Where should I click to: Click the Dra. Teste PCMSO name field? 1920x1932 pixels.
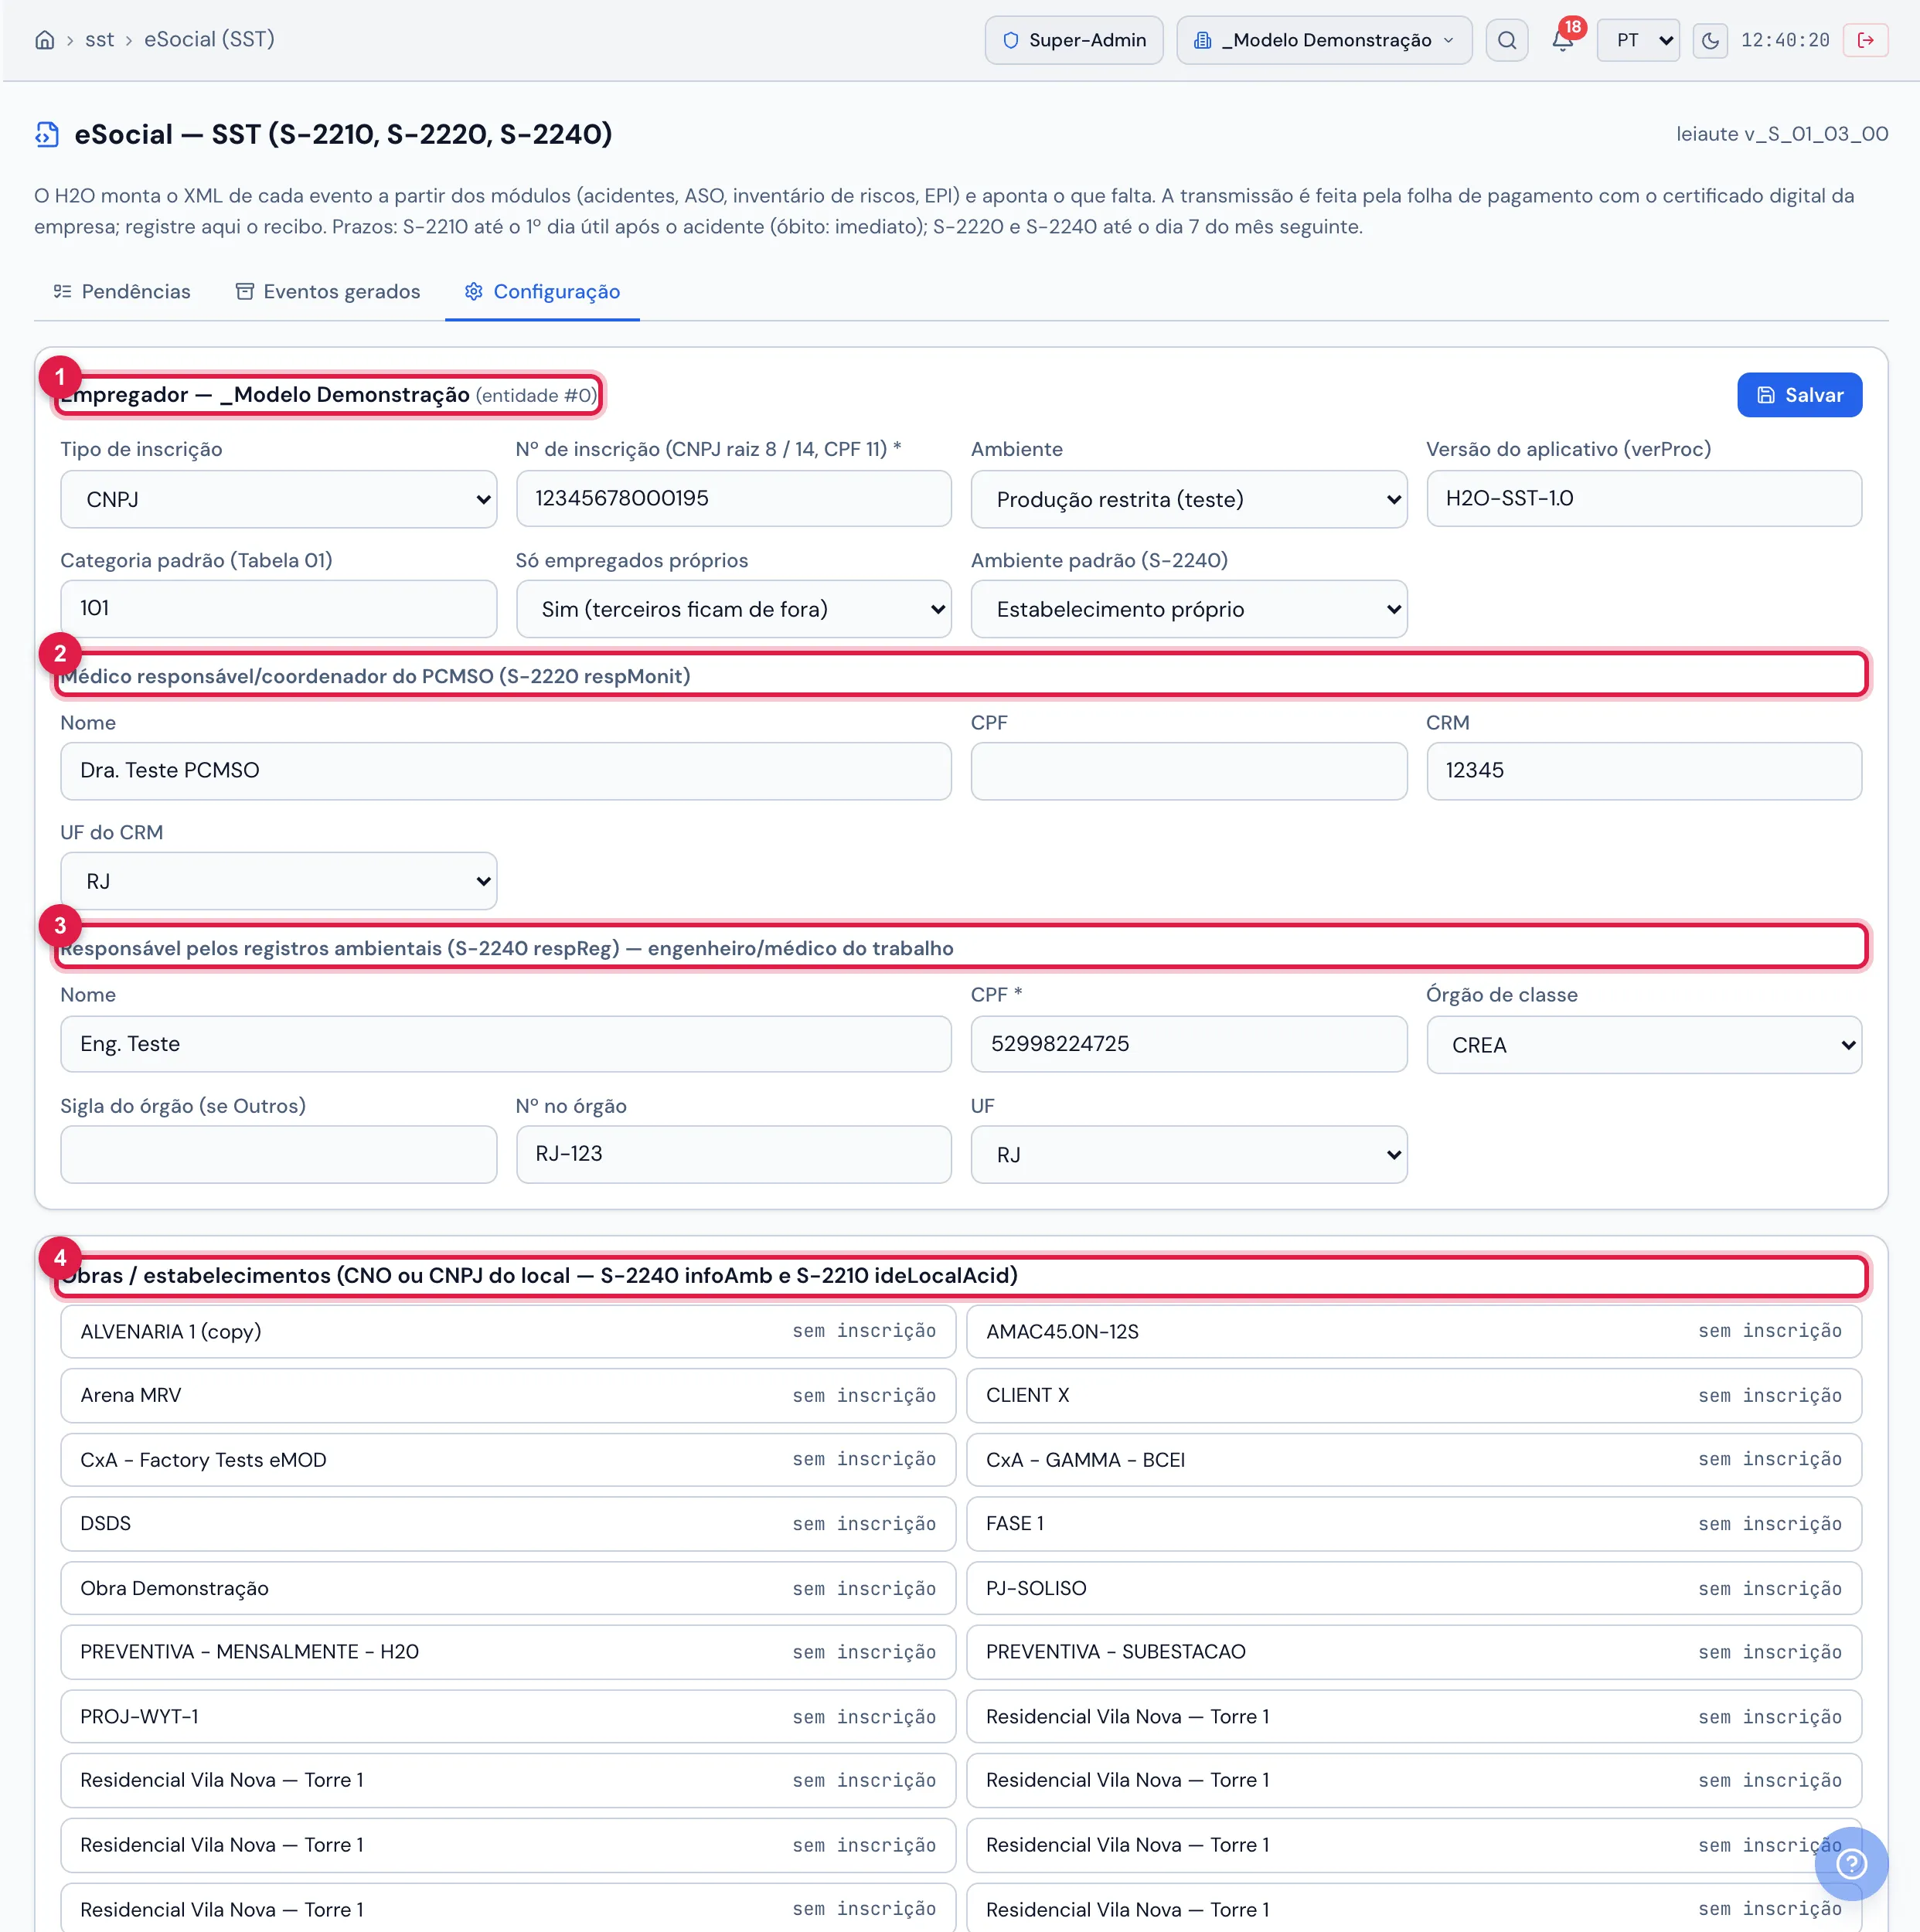click(506, 771)
